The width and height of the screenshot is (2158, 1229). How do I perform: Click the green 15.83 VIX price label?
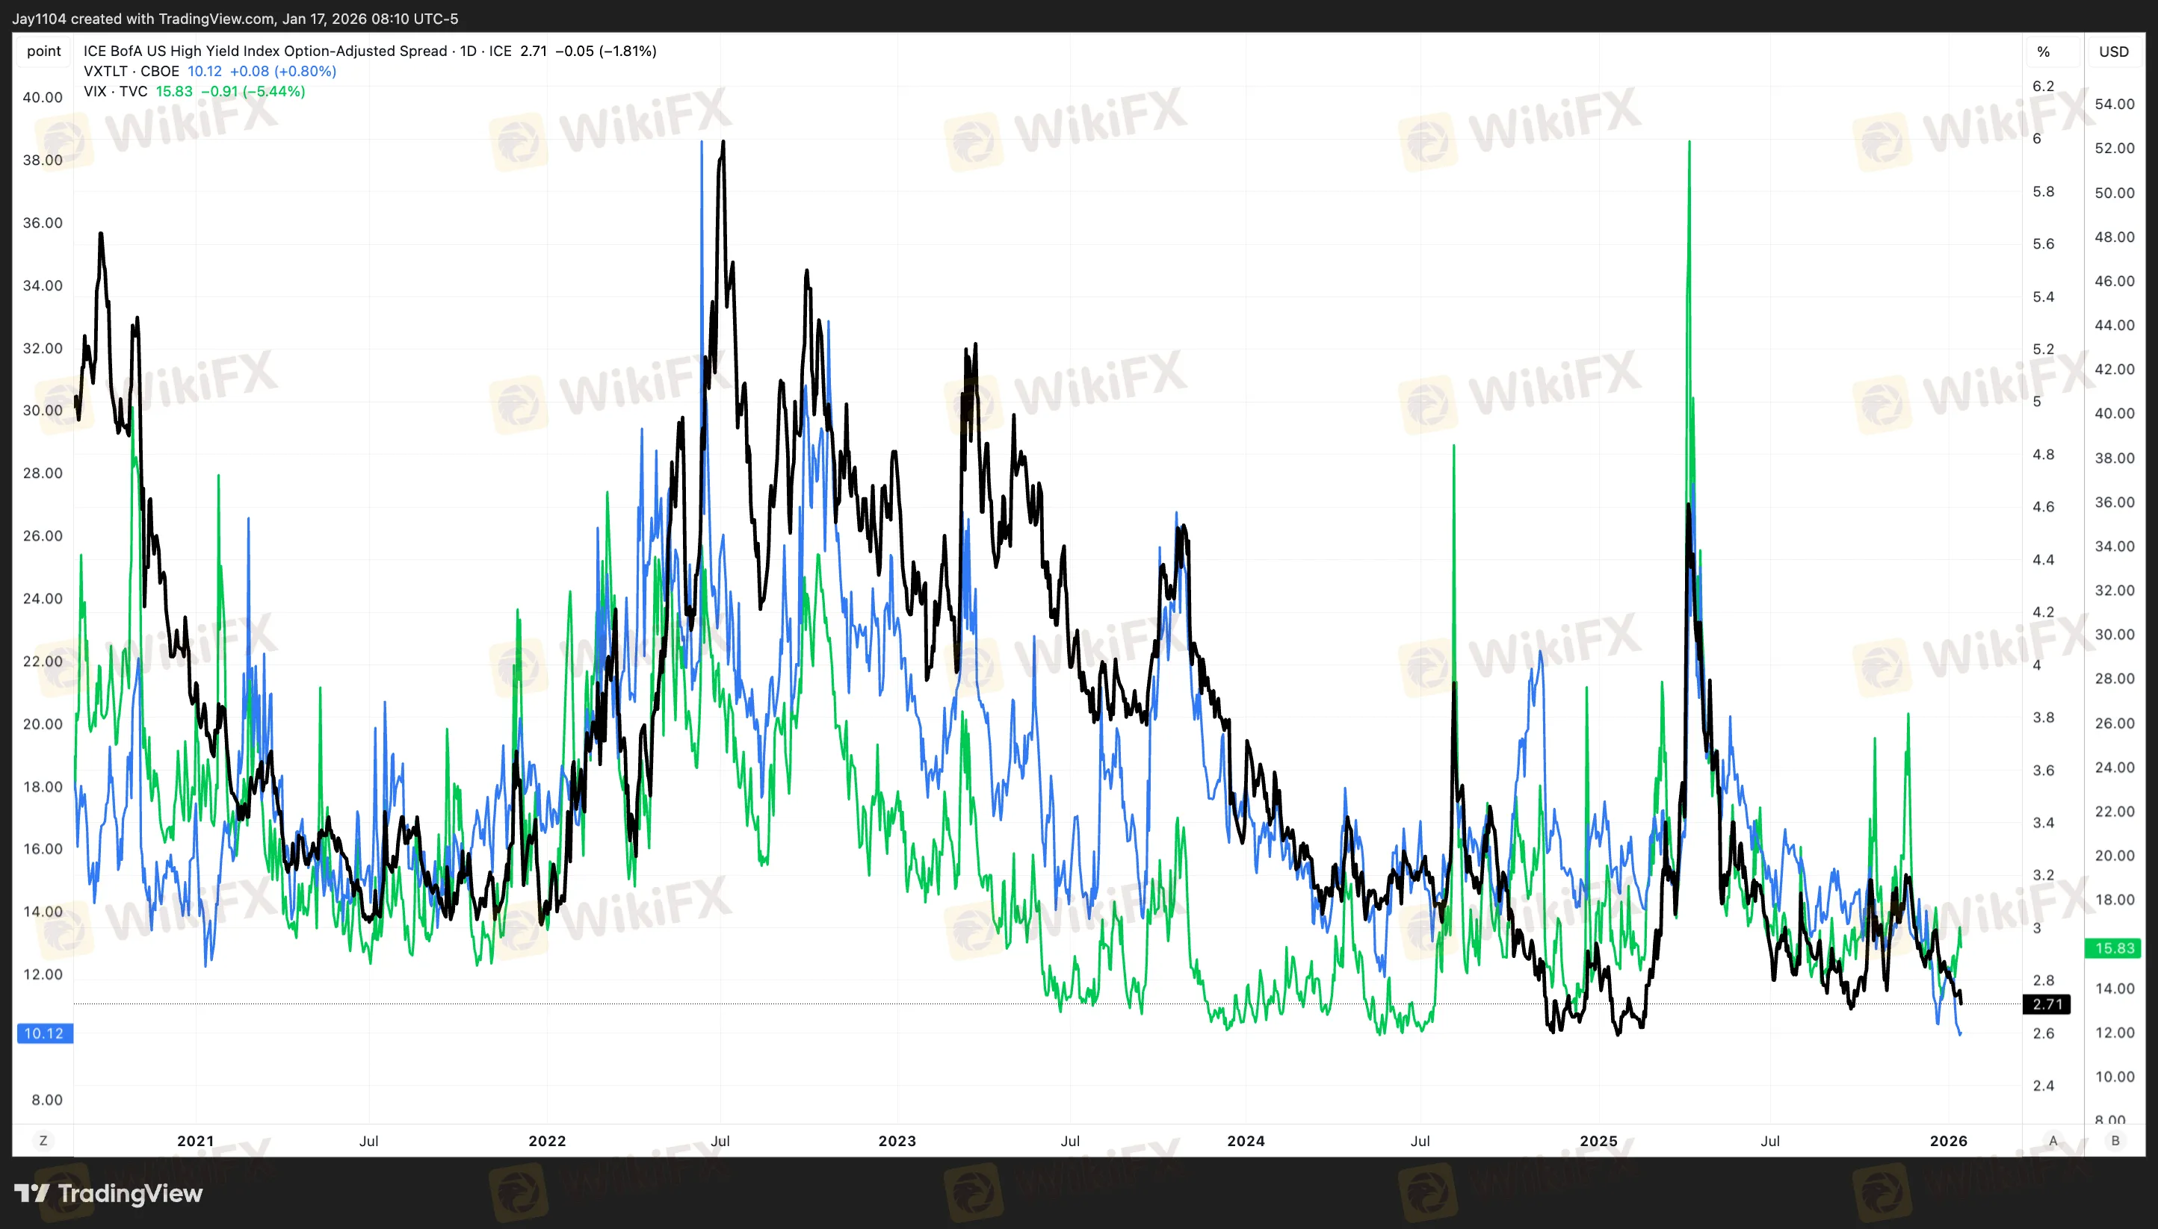point(2114,948)
